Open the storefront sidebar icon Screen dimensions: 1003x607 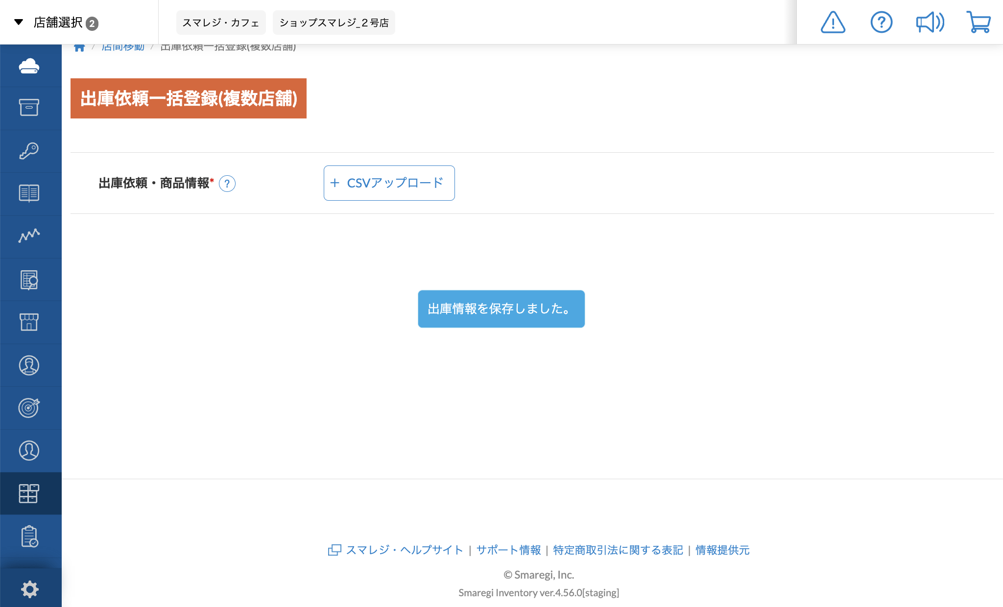click(29, 322)
